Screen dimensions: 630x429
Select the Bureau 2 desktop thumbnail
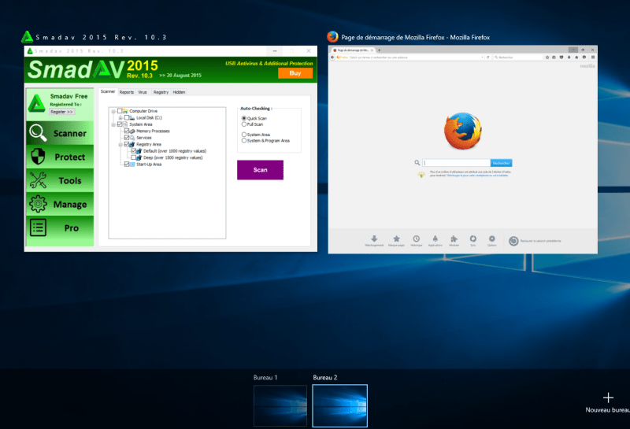[339, 405]
